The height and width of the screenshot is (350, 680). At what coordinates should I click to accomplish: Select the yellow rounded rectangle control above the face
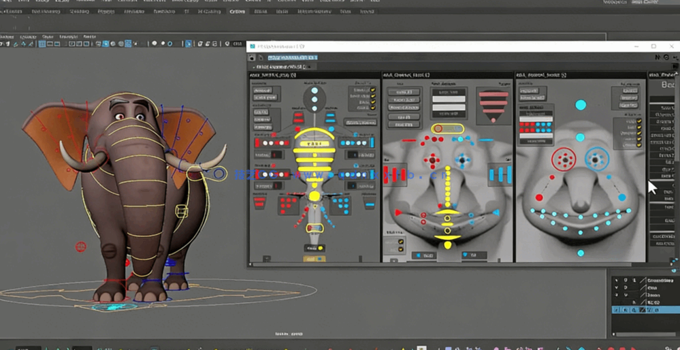click(x=448, y=129)
